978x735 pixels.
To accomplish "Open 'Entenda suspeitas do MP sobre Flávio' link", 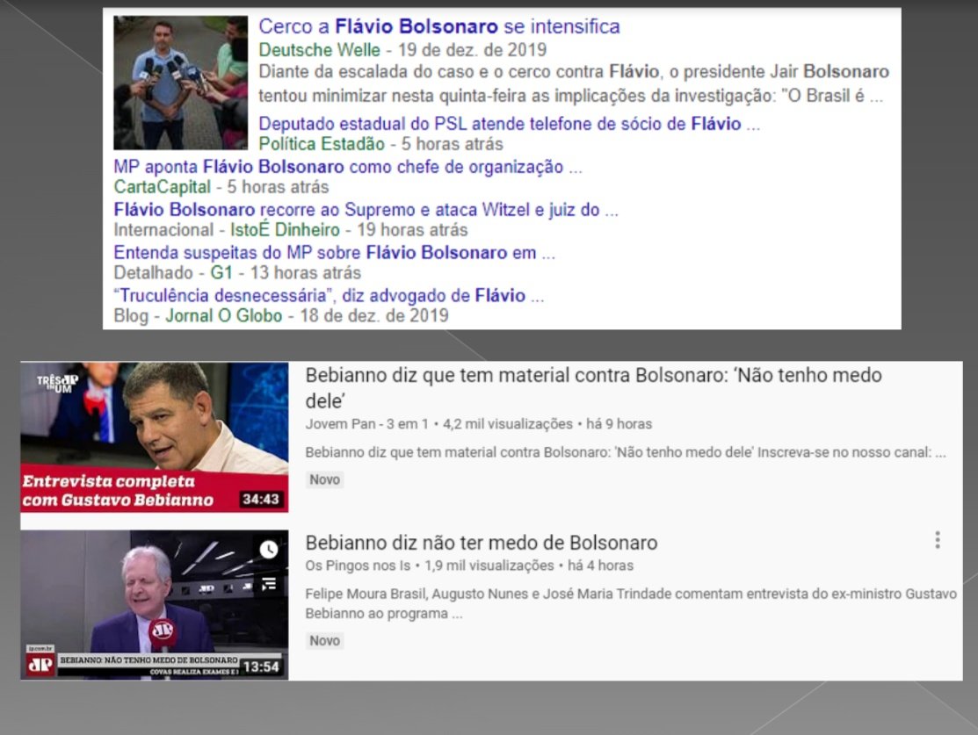I will click(x=334, y=253).
